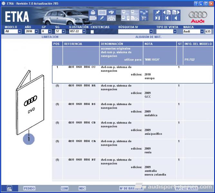The image size is (215, 193).
Task: Select part number 4E0 060 884 BR
Action: point(82,86)
